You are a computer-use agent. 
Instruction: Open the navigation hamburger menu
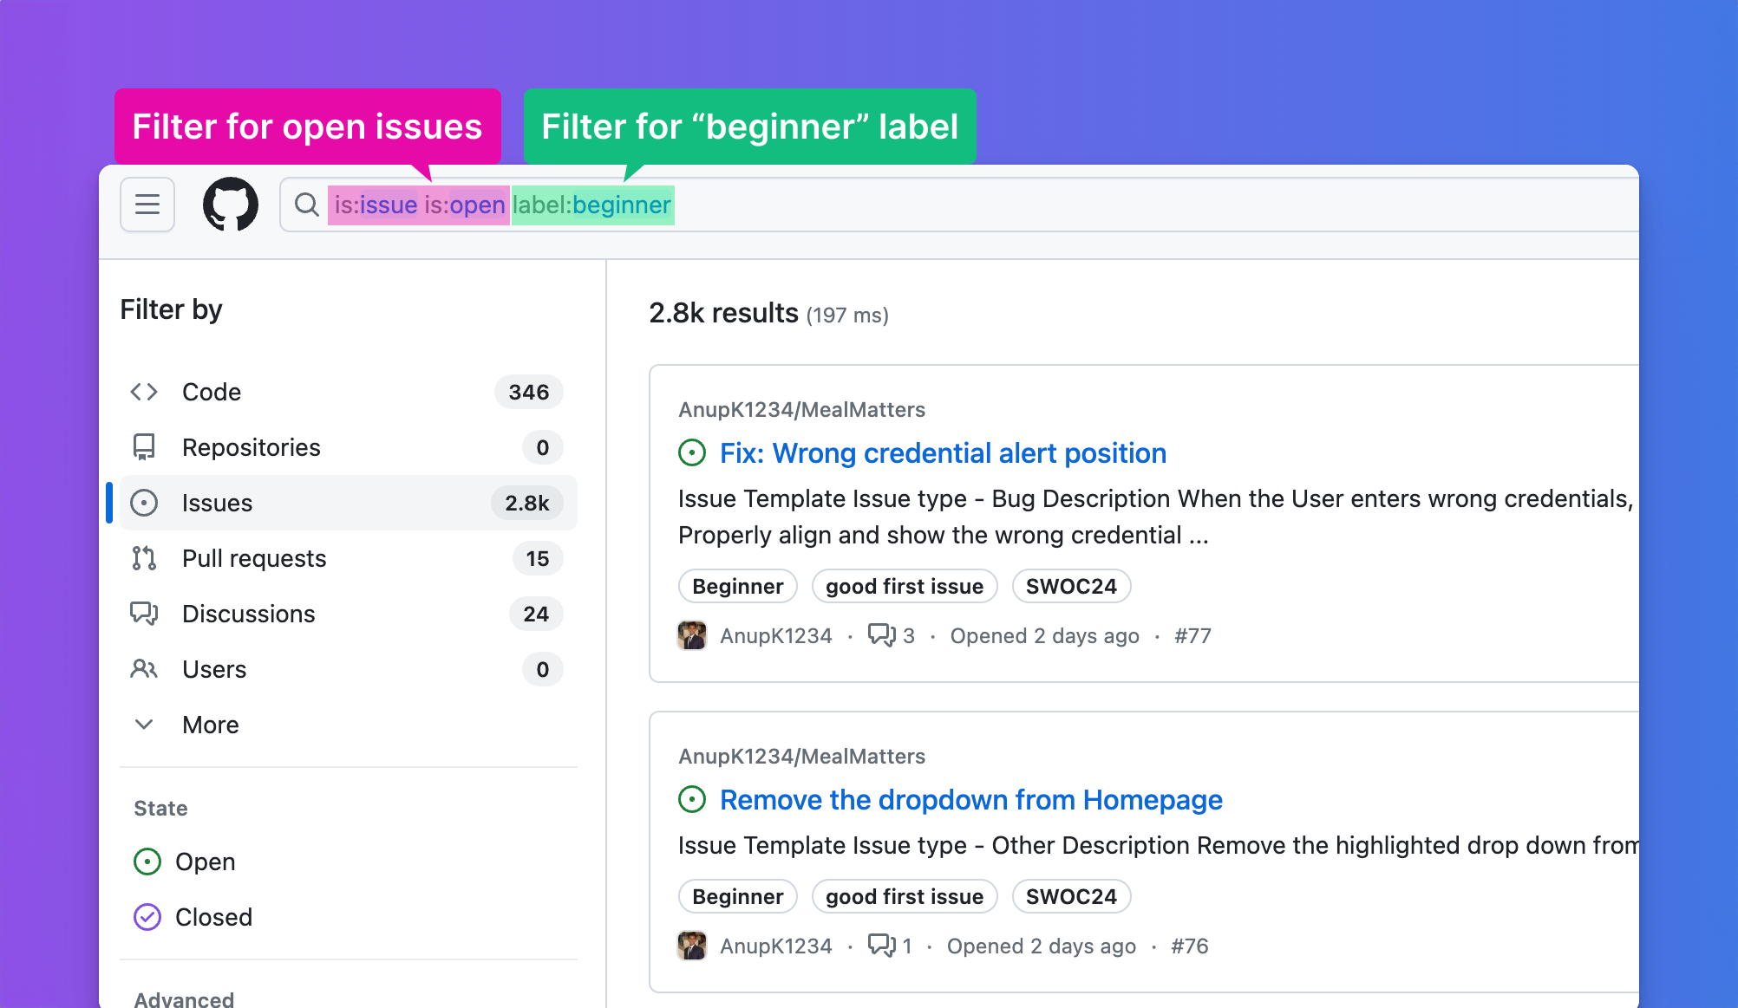(x=147, y=205)
